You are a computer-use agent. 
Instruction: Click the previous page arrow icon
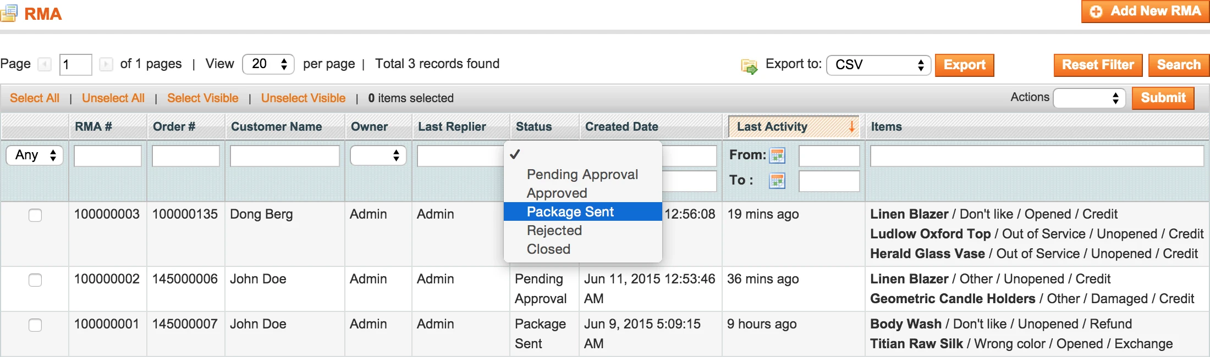click(45, 65)
